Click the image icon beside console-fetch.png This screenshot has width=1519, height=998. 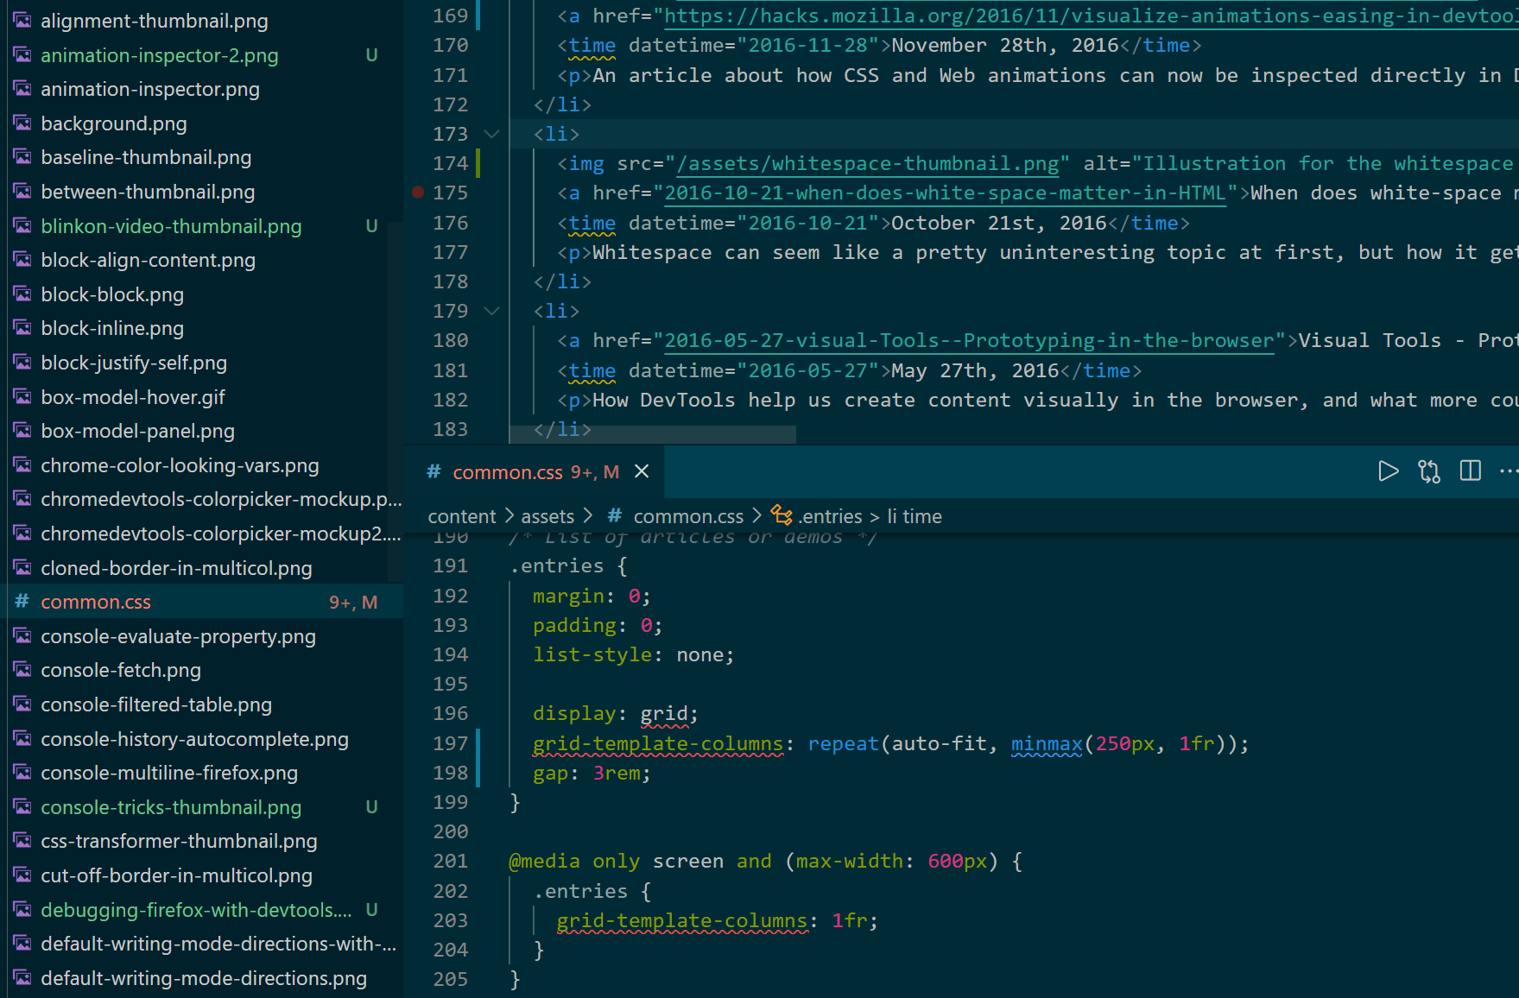[21, 669]
